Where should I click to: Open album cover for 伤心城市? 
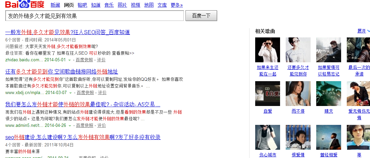[267, 137]
